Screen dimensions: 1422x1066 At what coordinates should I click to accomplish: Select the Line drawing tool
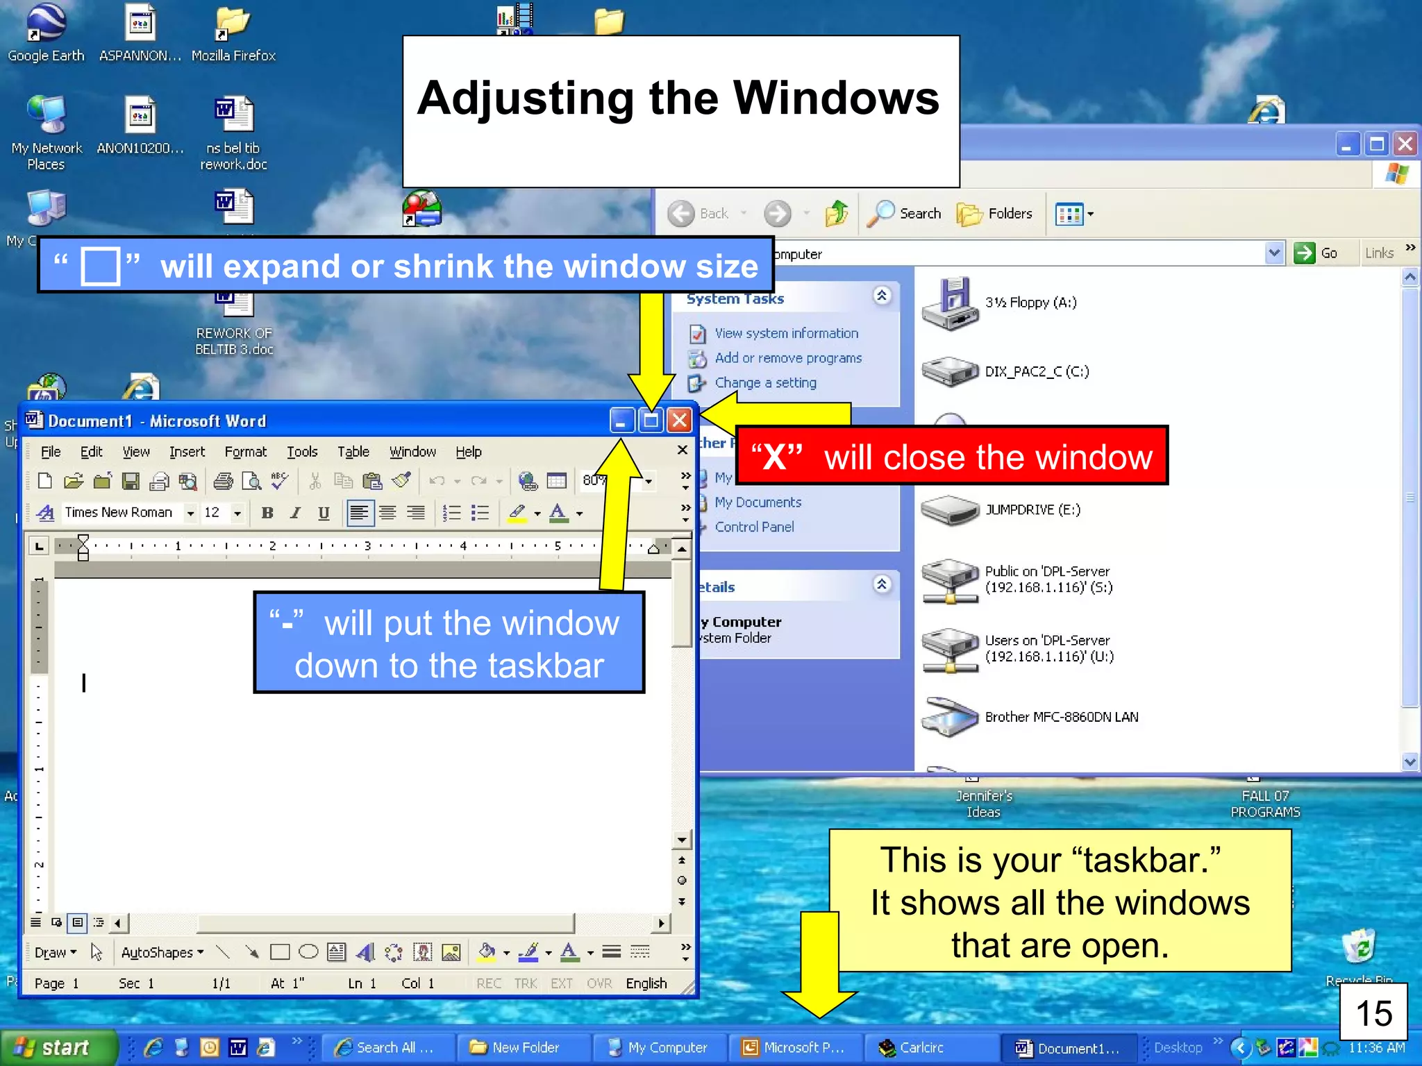223,951
